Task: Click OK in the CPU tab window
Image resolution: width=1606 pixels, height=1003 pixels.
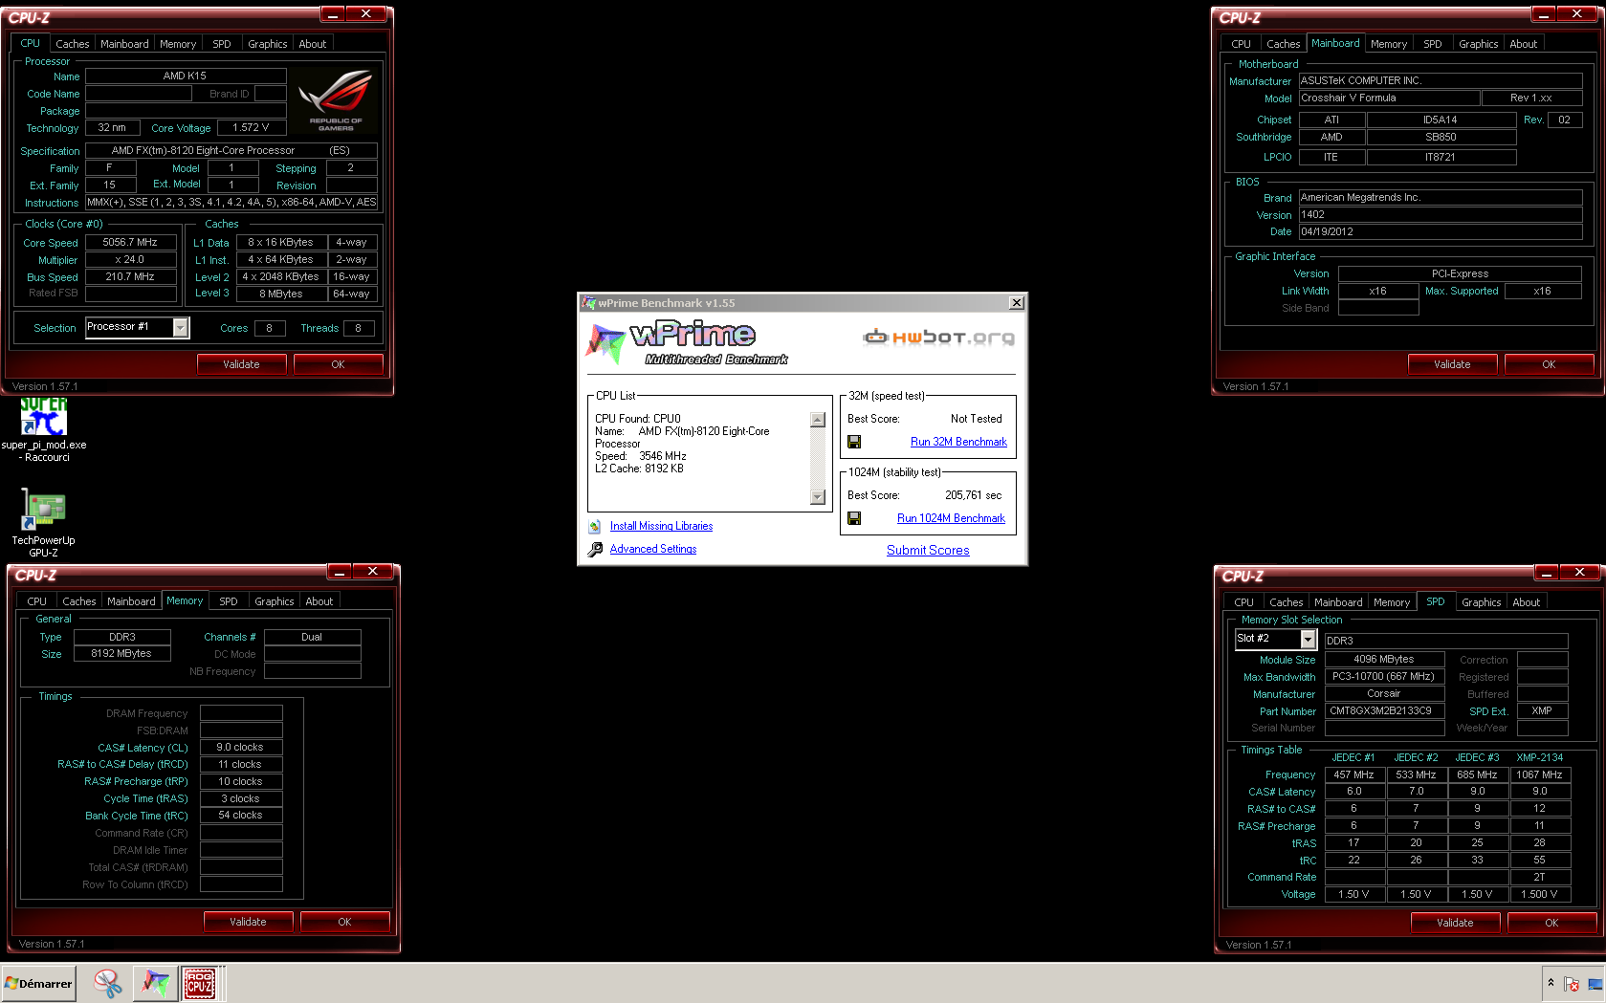Action: pos(338,364)
